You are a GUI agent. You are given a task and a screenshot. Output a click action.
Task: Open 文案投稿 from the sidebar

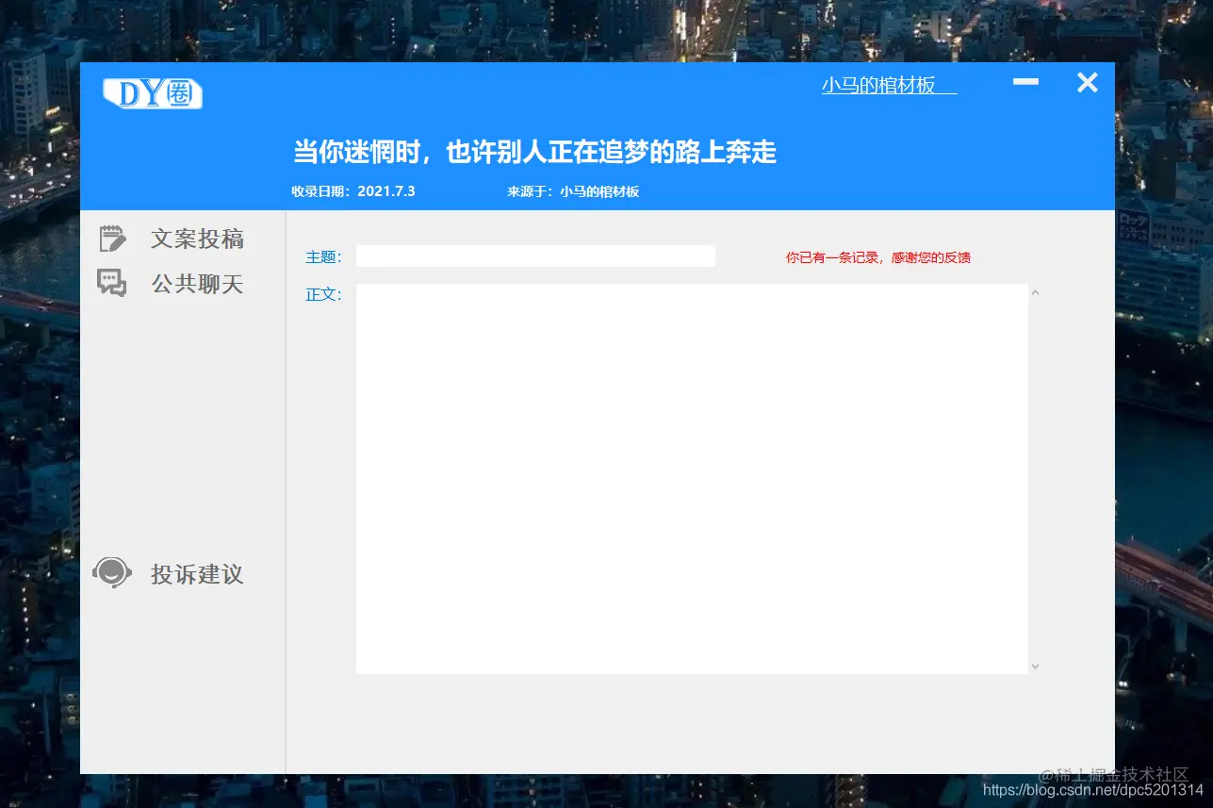197,238
